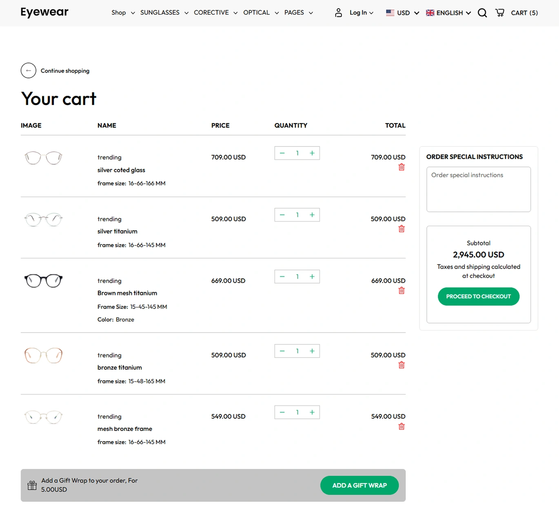The width and height of the screenshot is (559, 506).
Task: Open the OPTICAL dropdown menu
Action: pos(261,13)
